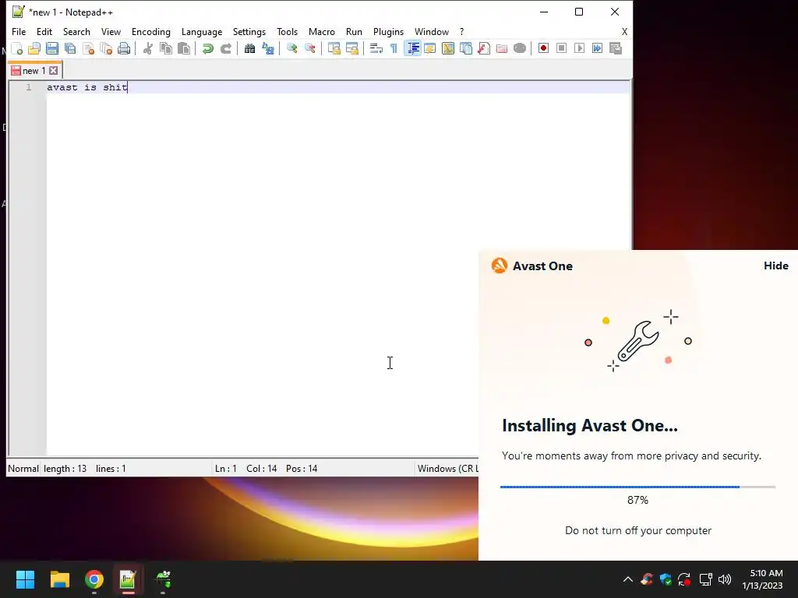Open the Windows Start menu
The height and width of the screenshot is (598, 798).
pyautogui.click(x=25, y=579)
